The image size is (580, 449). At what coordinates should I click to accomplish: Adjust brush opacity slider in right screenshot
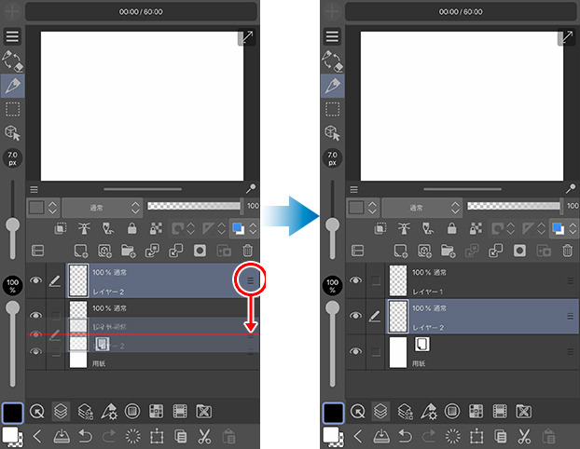click(x=333, y=307)
